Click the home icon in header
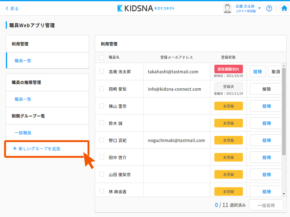290x217 pixels. pos(284,8)
